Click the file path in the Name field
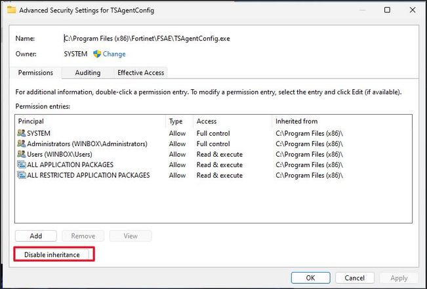 pos(146,39)
